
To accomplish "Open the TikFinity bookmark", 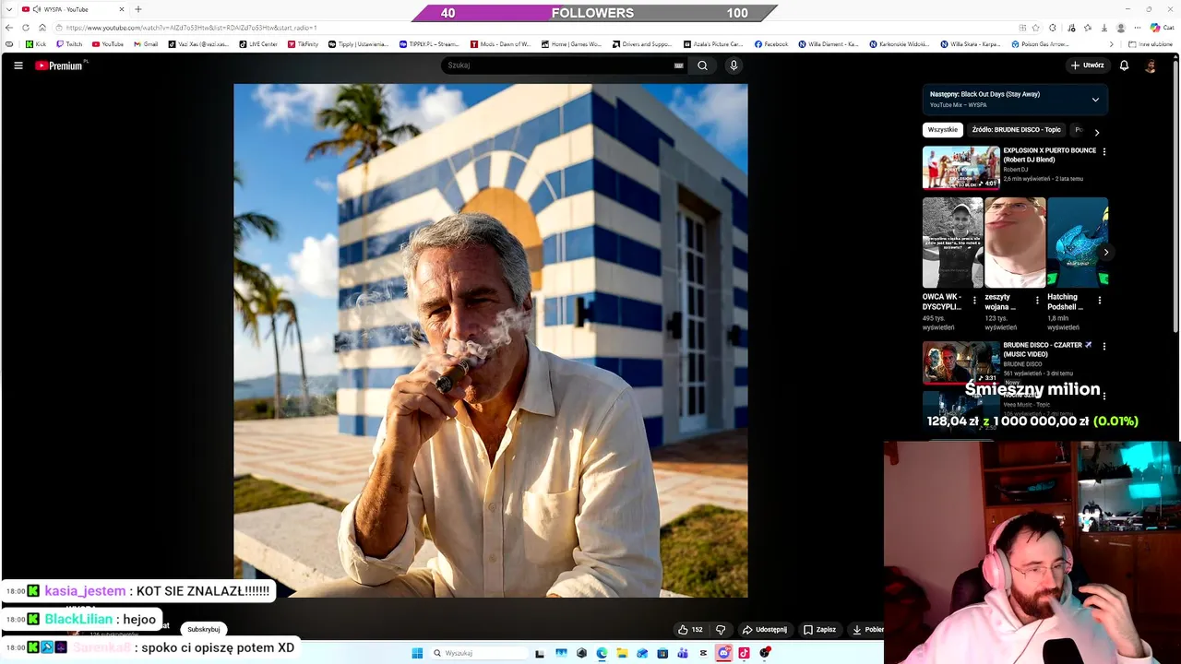I will pos(303,44).
